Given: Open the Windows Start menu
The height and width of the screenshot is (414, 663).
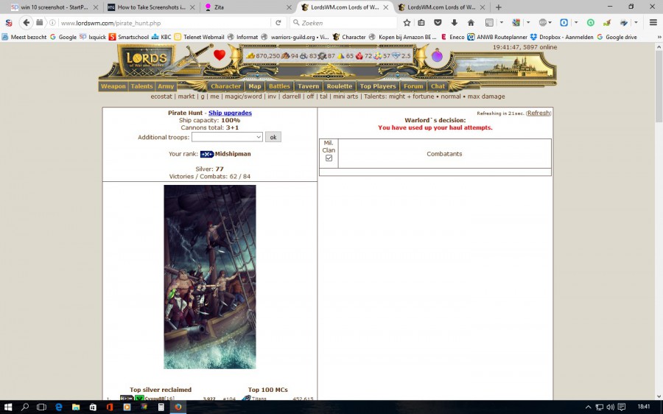Looking at the screenshot, I should point(7,407).
